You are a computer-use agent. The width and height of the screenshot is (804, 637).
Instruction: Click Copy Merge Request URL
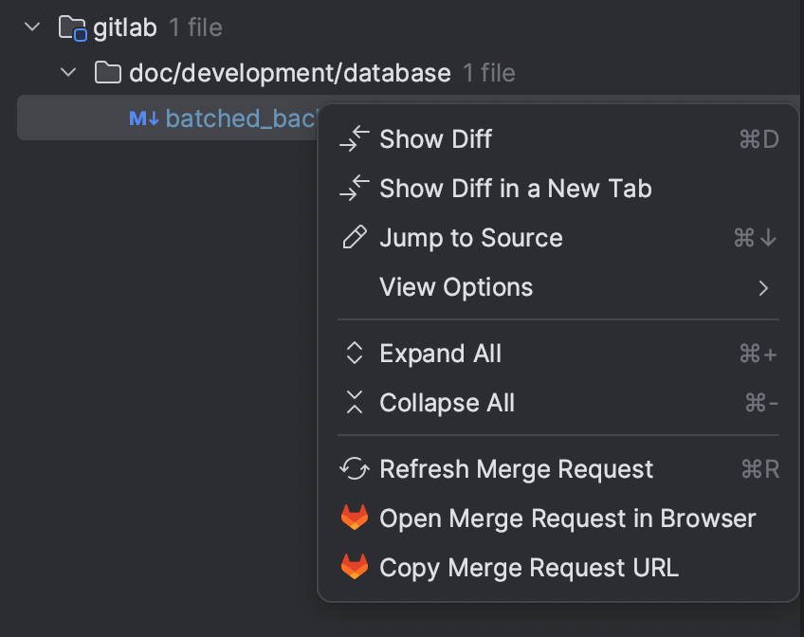[x=529, y=567]
